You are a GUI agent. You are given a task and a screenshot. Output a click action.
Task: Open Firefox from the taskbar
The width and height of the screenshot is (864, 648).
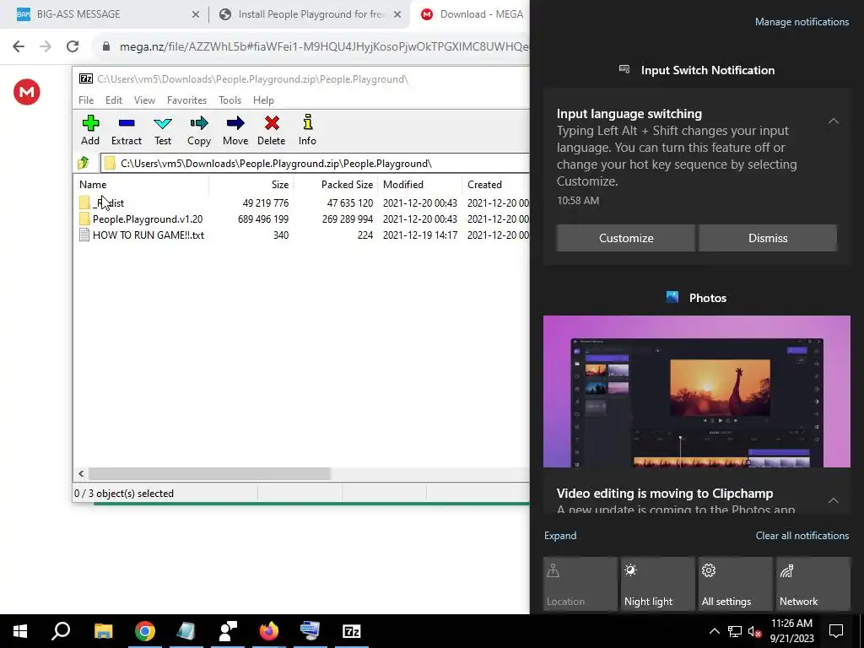[269, 631]
